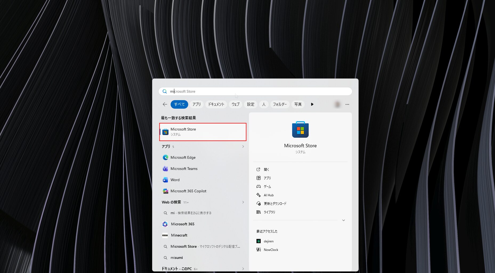495x273 pixels.
Task: Select the 設定 filter tab
Action: click(x=251, y=104)
